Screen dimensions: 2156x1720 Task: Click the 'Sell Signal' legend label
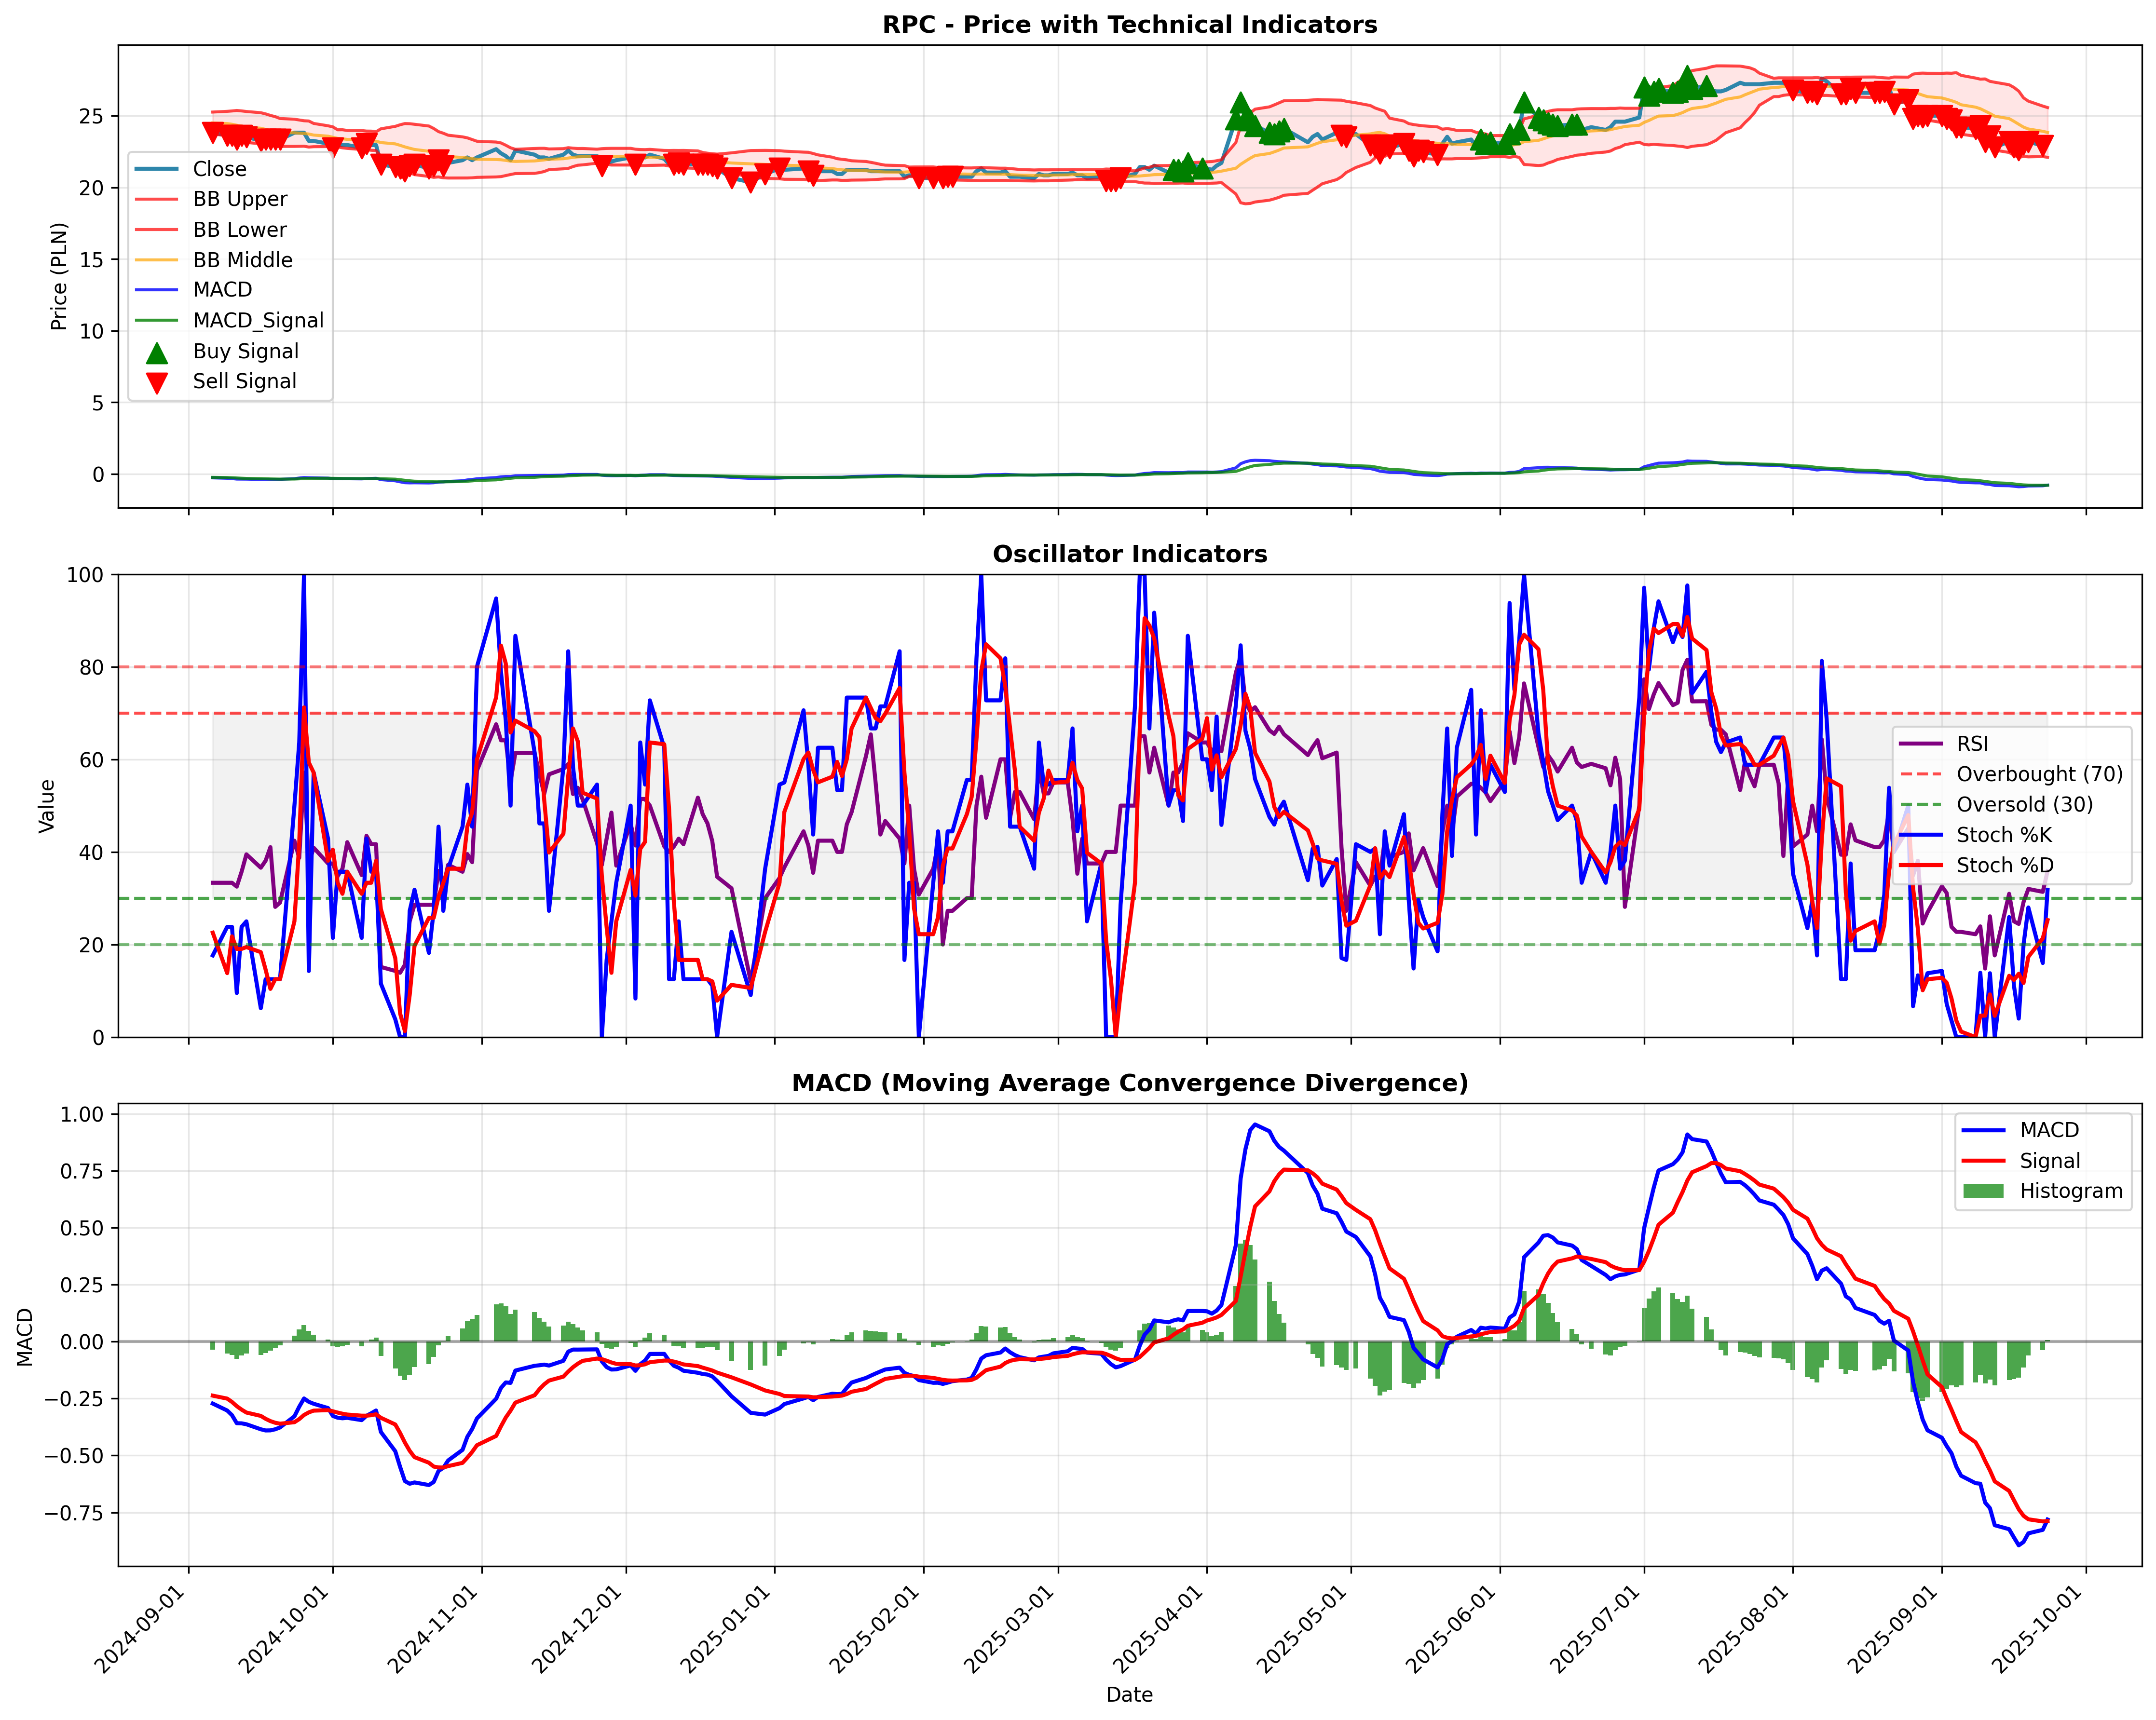coord(245,381)
